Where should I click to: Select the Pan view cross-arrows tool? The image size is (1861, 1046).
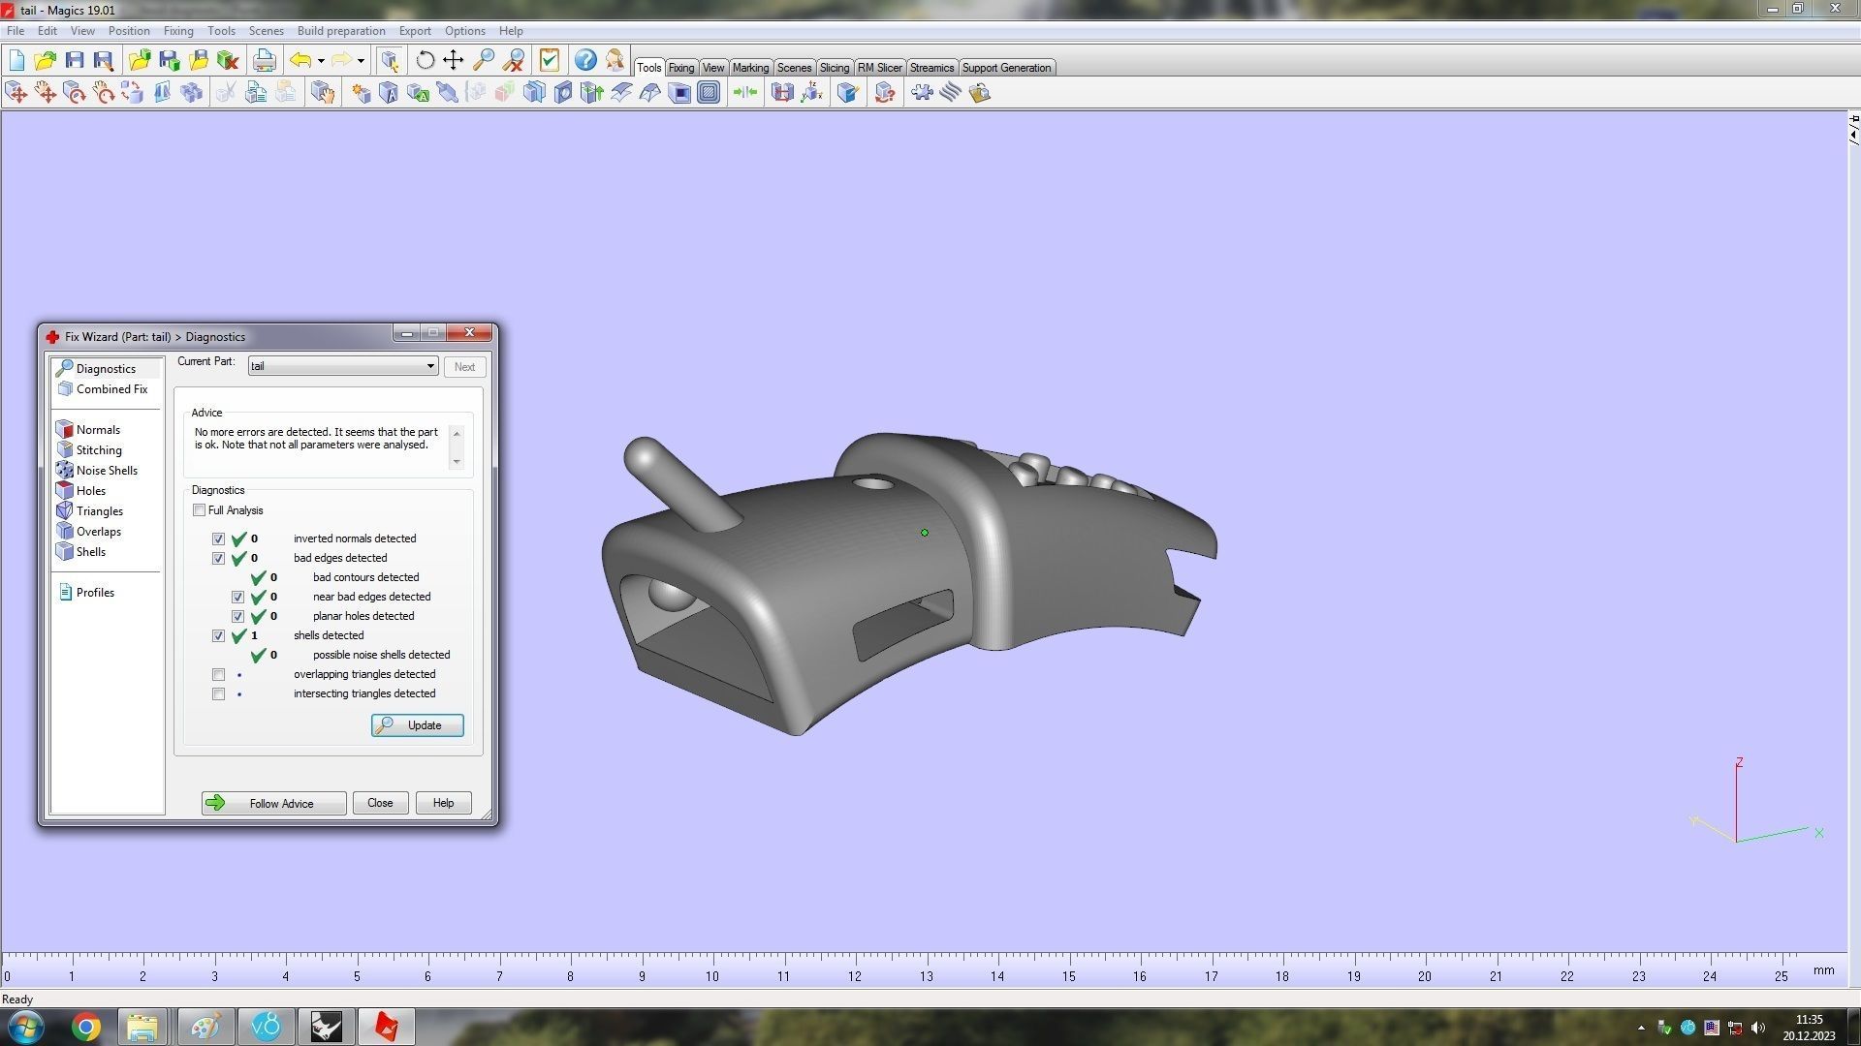[453, 60]
